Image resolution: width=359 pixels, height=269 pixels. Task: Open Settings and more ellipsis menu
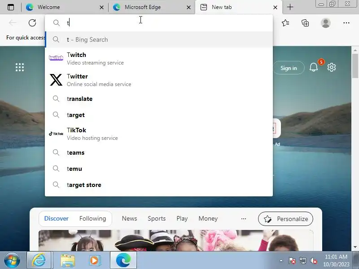[x=346, y=23]
